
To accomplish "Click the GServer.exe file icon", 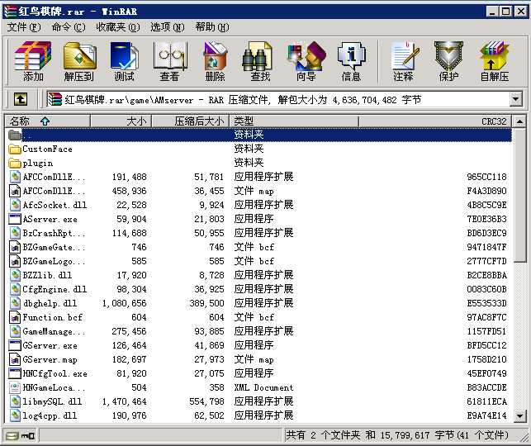I will 15,345.
